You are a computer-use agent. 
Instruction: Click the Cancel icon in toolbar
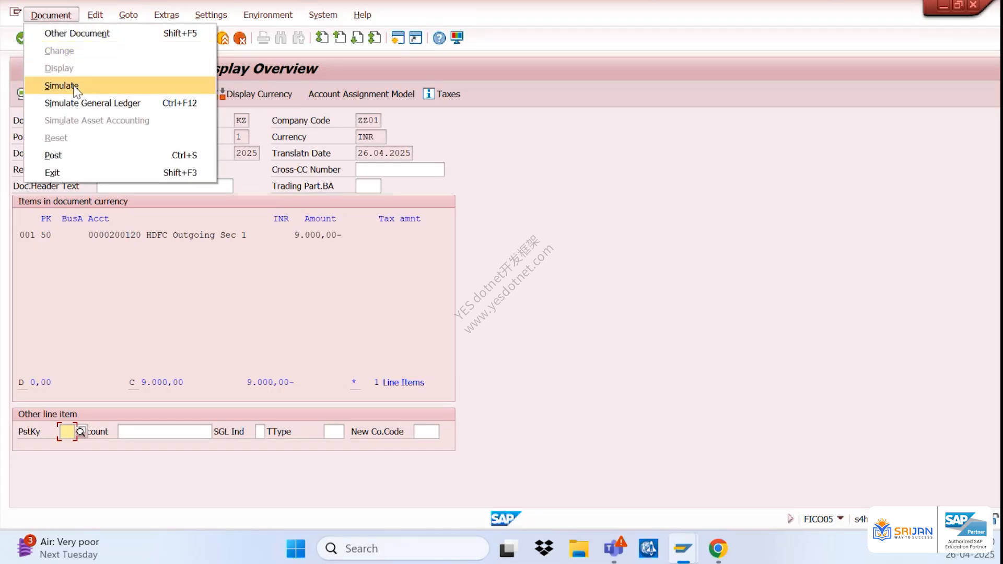(240, 38)
